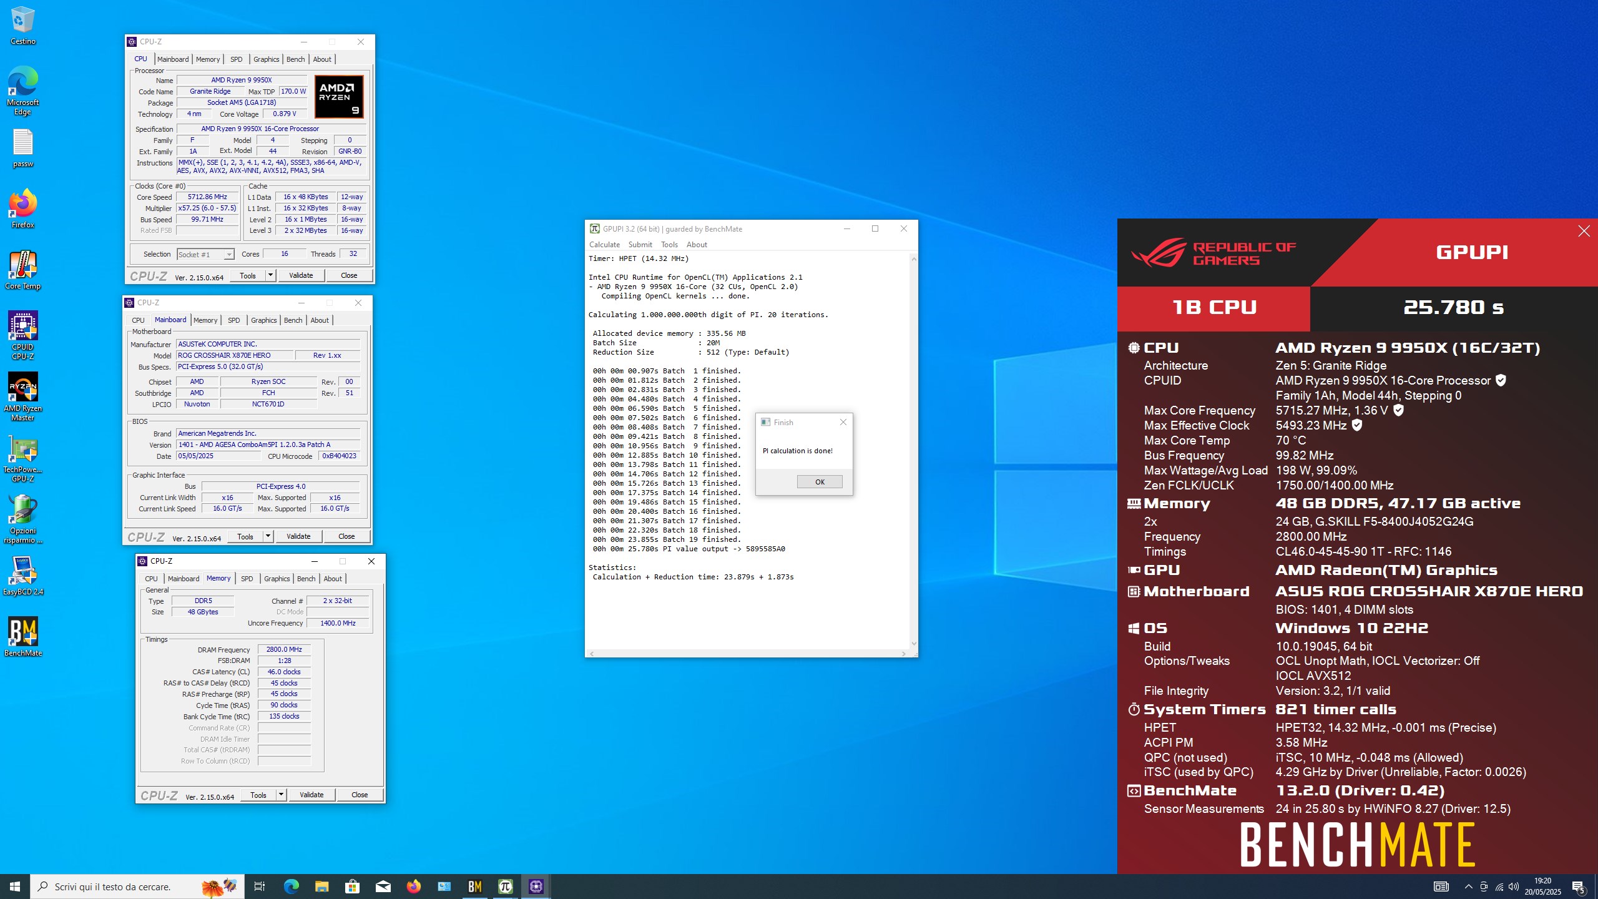Open the TechPowerUp GPU-Z desktop shortcut

click(x=22, y=458)
